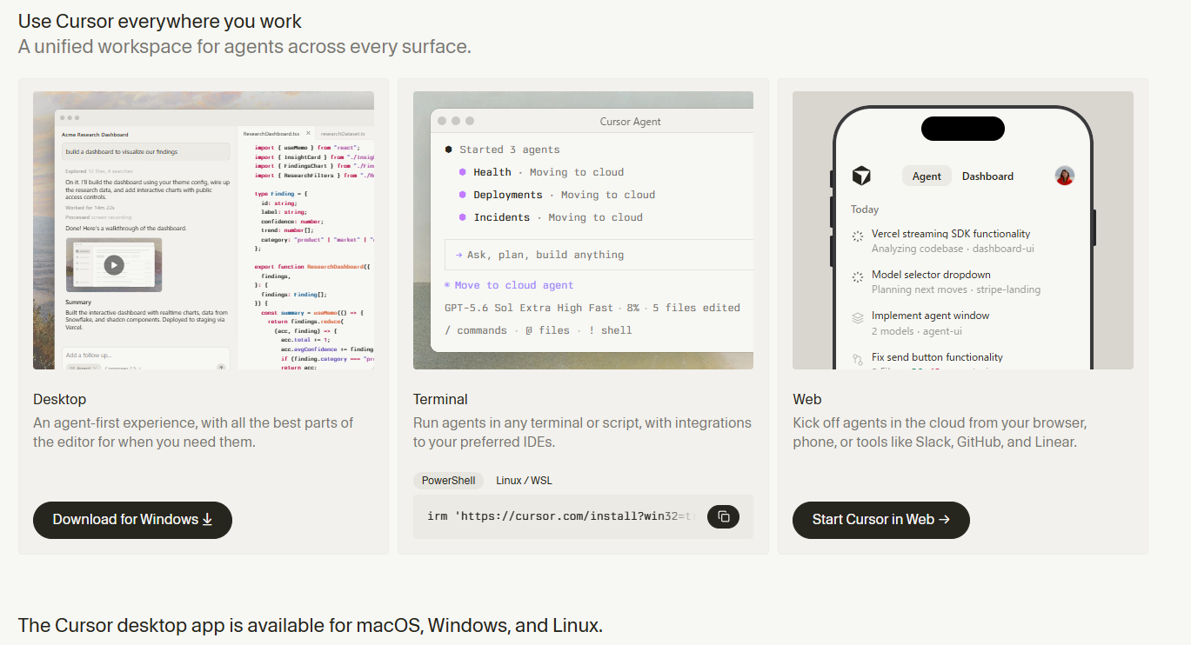The width and height of the screenshot is (1191, 645).
Task: Click the hexagon bullet before Started 3 agents
Action: [449, 150]
